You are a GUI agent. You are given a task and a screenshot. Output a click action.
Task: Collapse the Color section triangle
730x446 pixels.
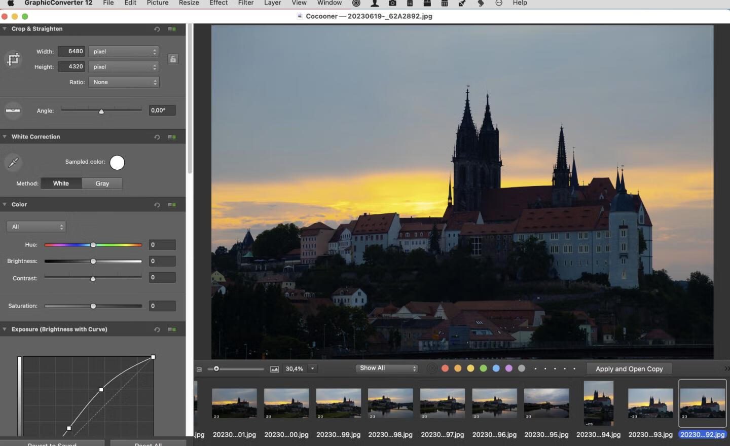[x=5, y=204]
